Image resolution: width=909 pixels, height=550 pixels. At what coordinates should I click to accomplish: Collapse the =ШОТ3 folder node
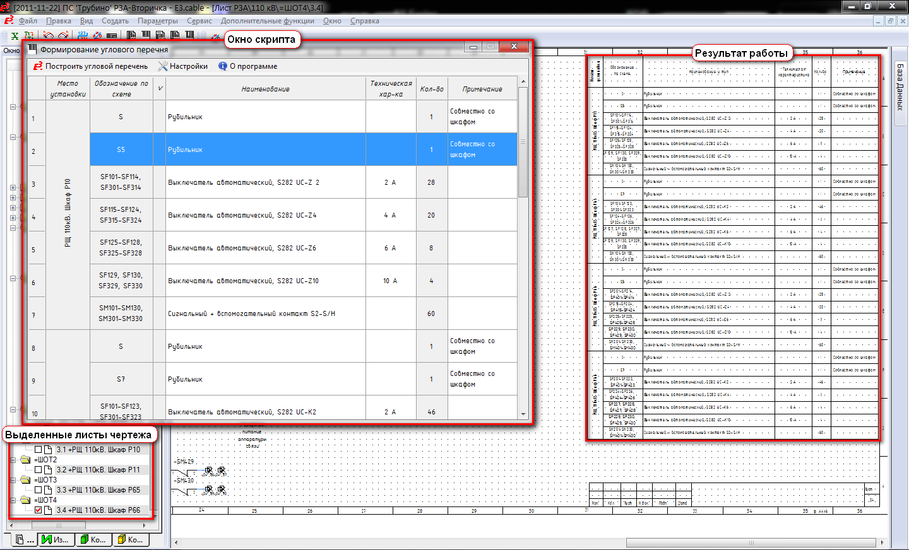point(13,480)
